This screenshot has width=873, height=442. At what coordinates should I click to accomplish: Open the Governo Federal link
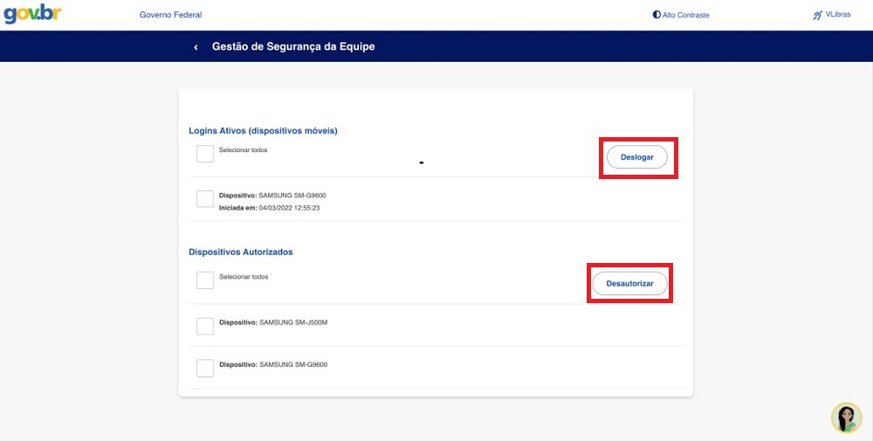tap(171, 15)
